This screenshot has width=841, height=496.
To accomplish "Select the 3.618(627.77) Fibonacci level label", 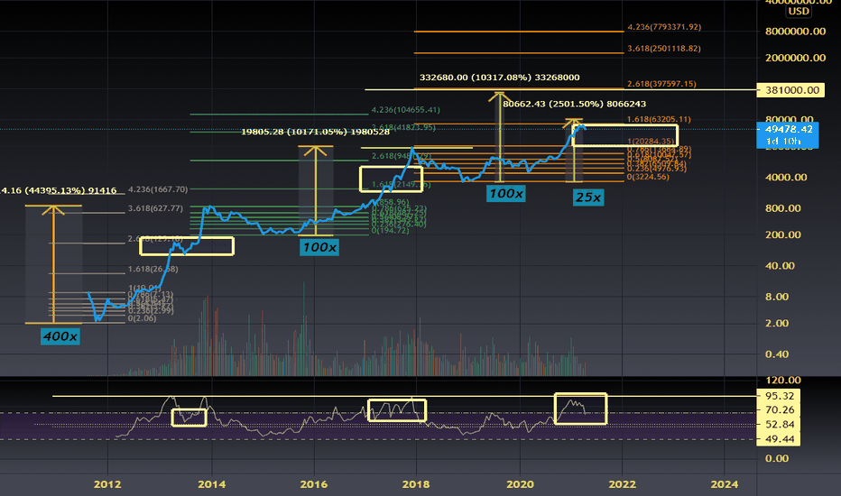I will tap(155, 208).
